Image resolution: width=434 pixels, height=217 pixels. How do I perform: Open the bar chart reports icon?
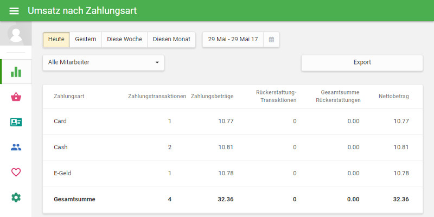point(16,72)
